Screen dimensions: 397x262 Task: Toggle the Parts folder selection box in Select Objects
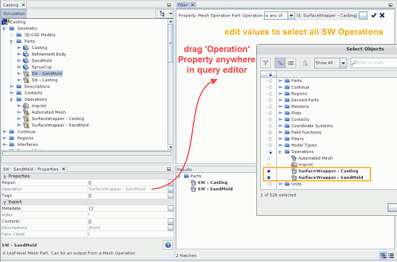click(x=270, y=81)
